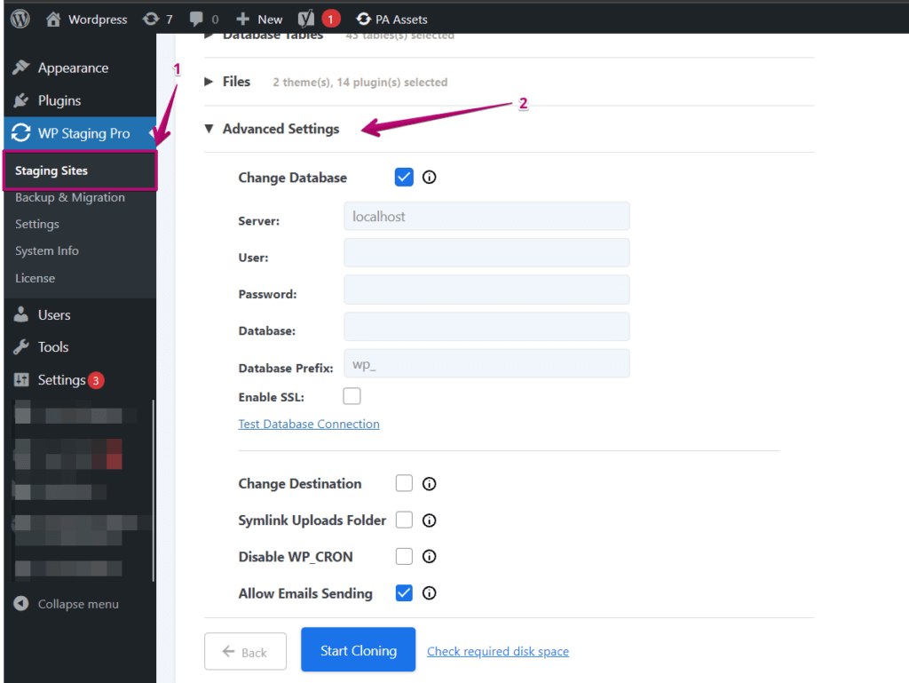Enable the SSL checkbox
Screen dimensions: 909x683
352,396
